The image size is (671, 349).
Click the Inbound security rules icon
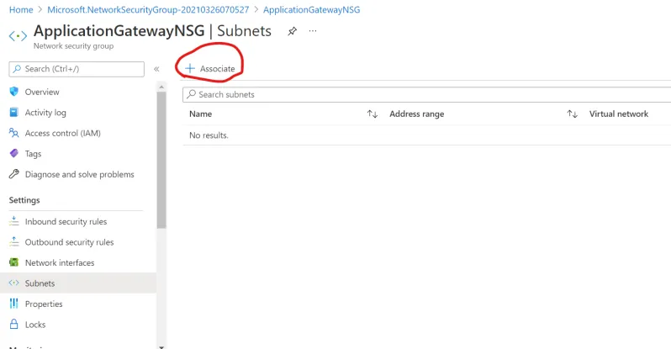coord(14,221)
